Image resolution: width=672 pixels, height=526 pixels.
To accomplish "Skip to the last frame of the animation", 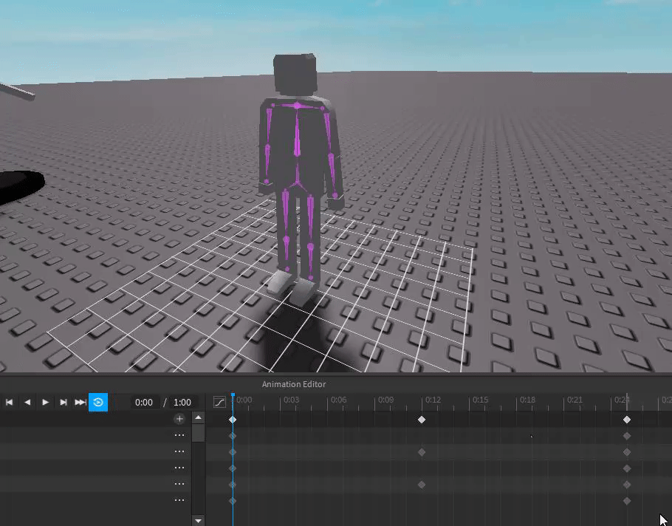I will [80, 402].
